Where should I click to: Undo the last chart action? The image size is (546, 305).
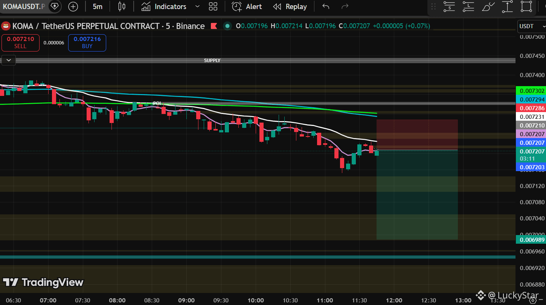(x=326, y=6)
